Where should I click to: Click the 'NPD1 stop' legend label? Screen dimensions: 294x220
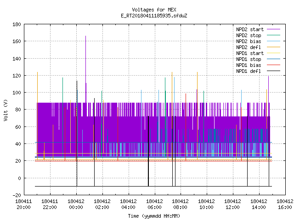click(249, 59)
